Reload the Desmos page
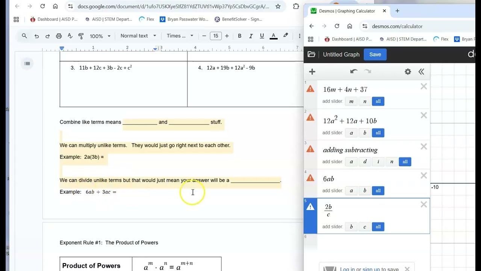Viewport: 481px width, 271px height. click(337, 26)
